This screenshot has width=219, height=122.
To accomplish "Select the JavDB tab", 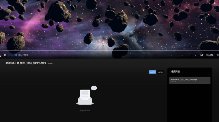I will tap(152, 72).
